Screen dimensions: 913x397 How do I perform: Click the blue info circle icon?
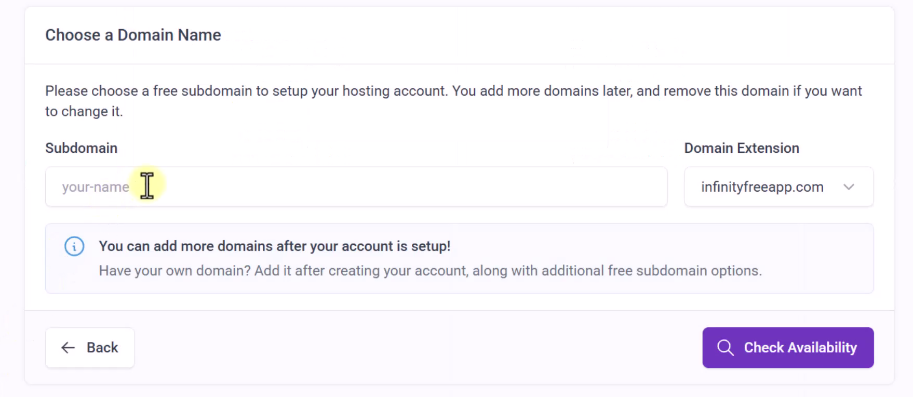point(74,246)
